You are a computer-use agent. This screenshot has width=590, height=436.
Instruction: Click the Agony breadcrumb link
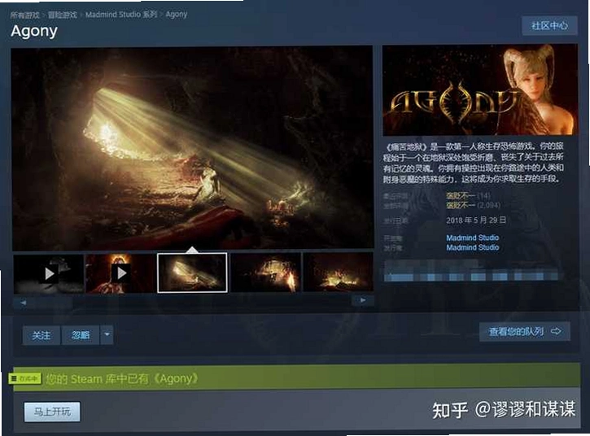(x=176, y=15)
